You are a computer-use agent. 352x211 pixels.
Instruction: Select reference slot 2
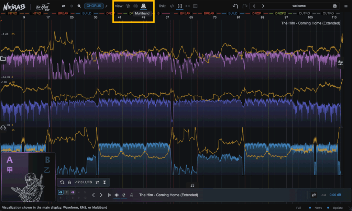67,192
